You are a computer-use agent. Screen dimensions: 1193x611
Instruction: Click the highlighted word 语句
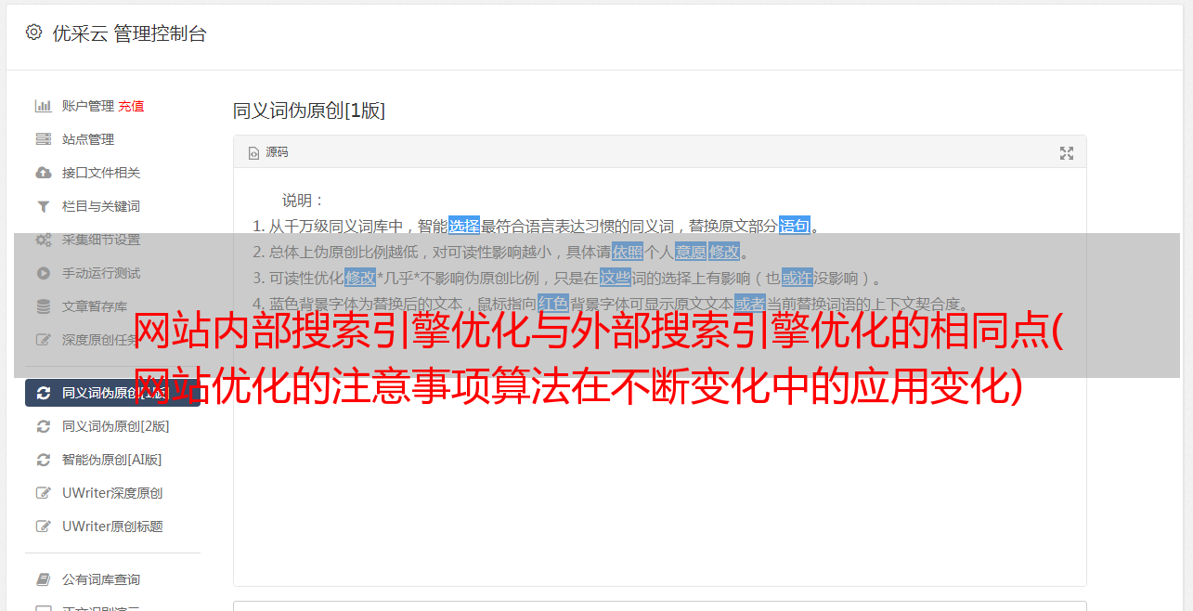795,226
